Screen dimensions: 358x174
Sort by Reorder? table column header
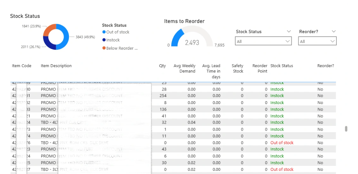point(326,66)
